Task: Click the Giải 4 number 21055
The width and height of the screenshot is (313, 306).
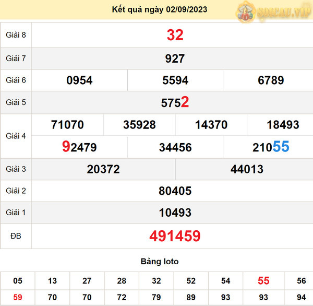Action: [x=271, y=147]
